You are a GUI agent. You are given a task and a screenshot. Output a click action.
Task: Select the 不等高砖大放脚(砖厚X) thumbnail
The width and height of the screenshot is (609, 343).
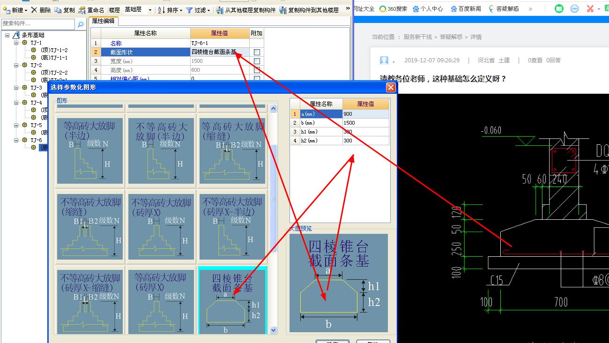161,227
